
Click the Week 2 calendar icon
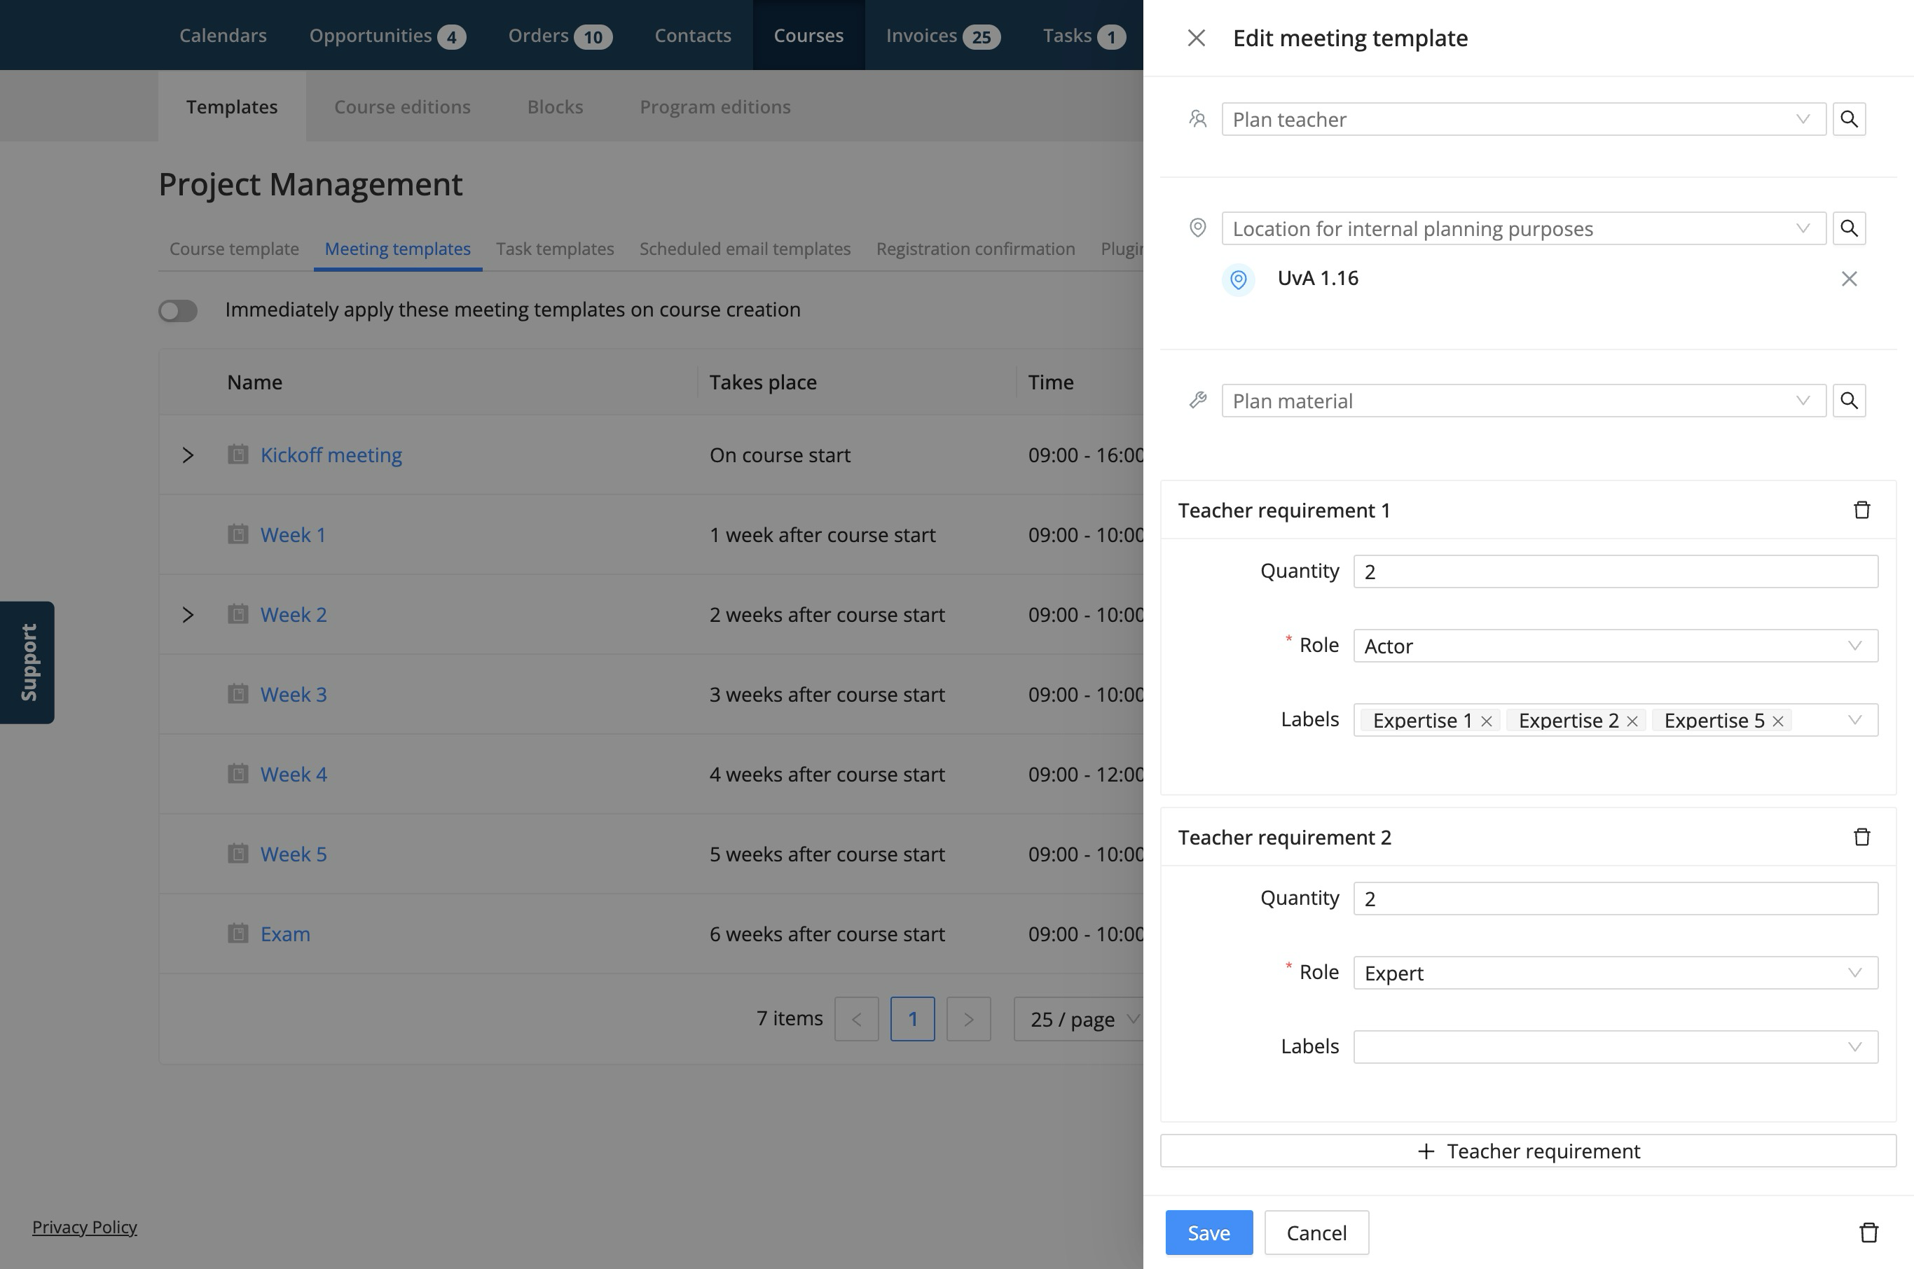(237, 614)
